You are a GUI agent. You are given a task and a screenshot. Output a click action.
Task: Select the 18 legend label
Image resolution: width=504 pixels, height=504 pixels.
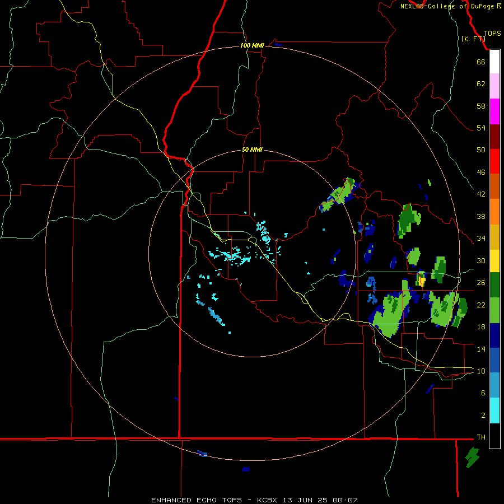click(x=481, y=327)
